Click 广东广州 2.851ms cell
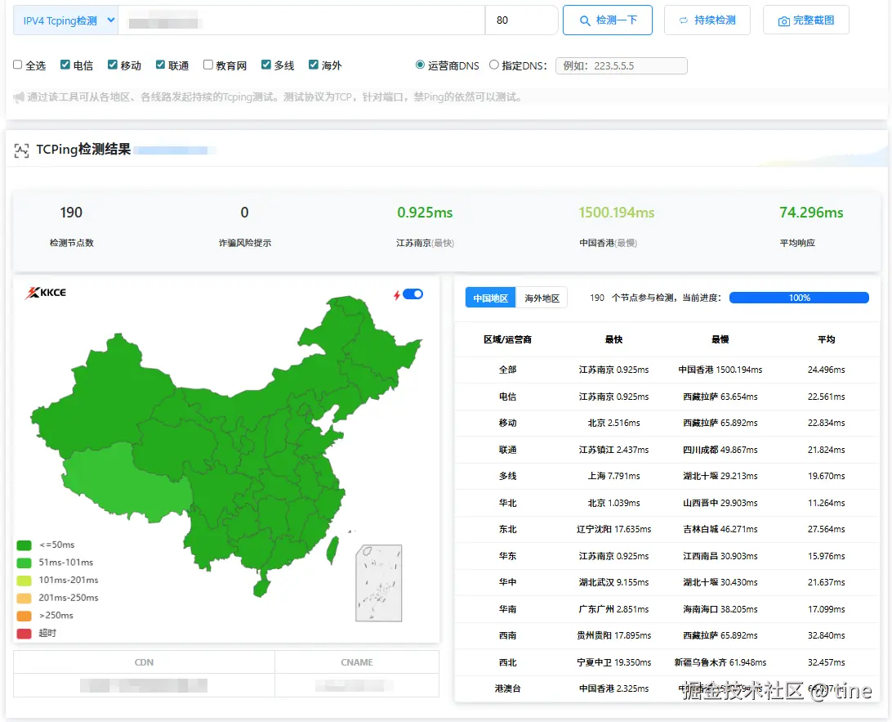The image size is (892, 722). tap(613, 609)
